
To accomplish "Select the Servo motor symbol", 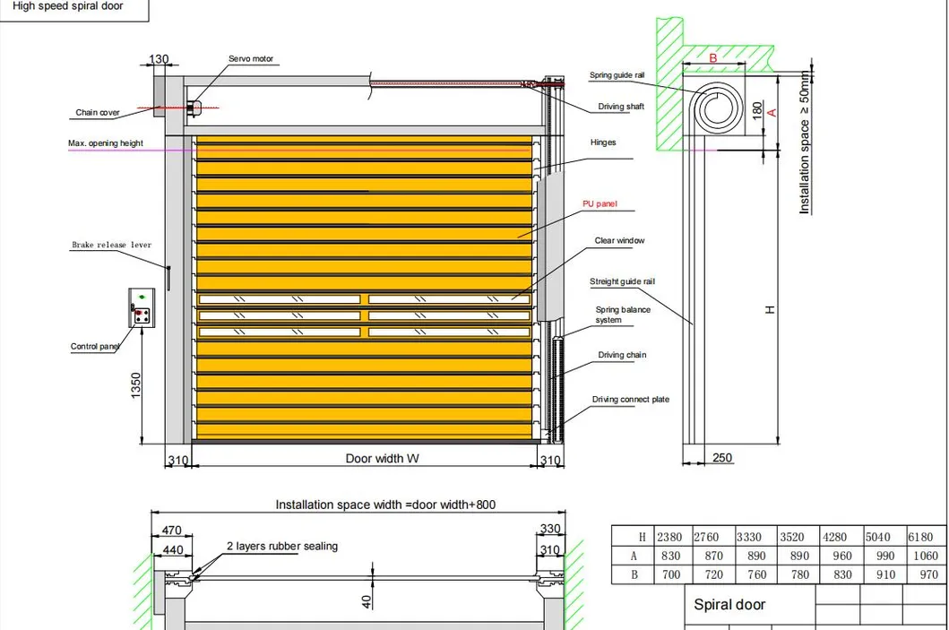I will pos(195,108).
